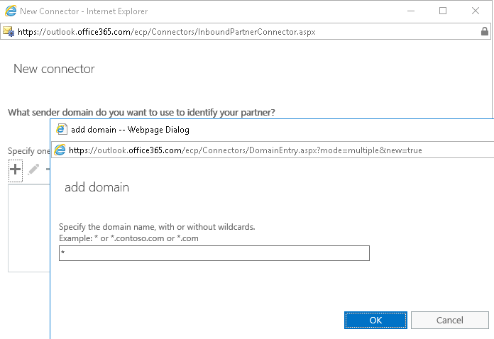
Task: Click the New connector page heading
Action: [x=54, y=69]
